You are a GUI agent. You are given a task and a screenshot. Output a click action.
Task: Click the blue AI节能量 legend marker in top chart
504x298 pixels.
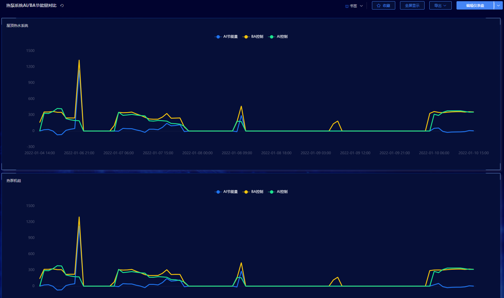(x=218, y=37)
